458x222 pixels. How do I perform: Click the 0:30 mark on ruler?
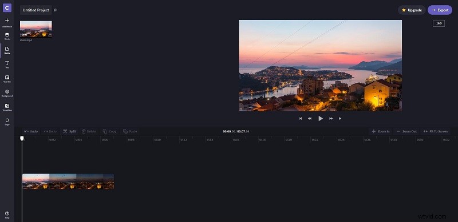(x=420, y=140)
